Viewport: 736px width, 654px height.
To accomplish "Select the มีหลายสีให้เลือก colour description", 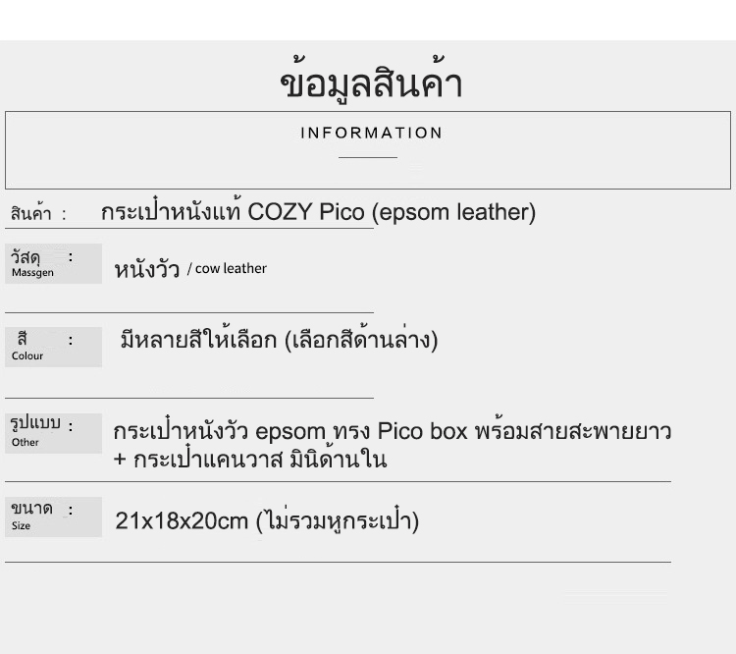I will 279,338.
